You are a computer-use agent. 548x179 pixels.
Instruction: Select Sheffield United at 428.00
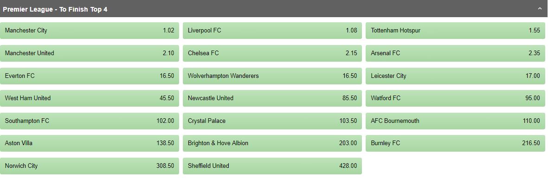click(x=272, y=166)
